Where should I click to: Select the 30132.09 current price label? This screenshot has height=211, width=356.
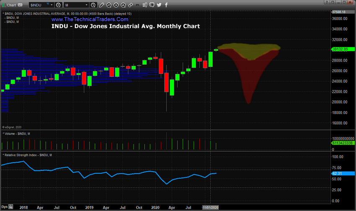[343, 49]
